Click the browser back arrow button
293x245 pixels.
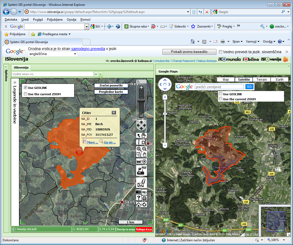[x=6, y=12]
